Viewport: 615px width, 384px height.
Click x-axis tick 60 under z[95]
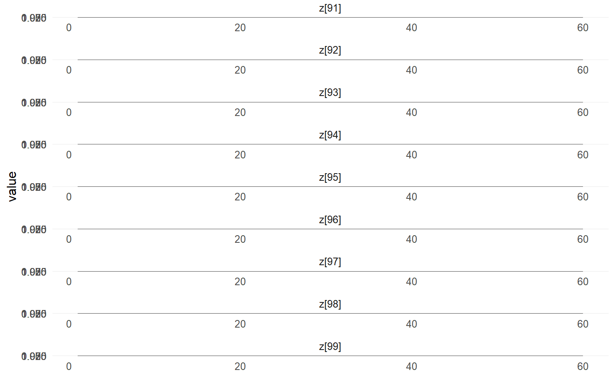(583, 197)
